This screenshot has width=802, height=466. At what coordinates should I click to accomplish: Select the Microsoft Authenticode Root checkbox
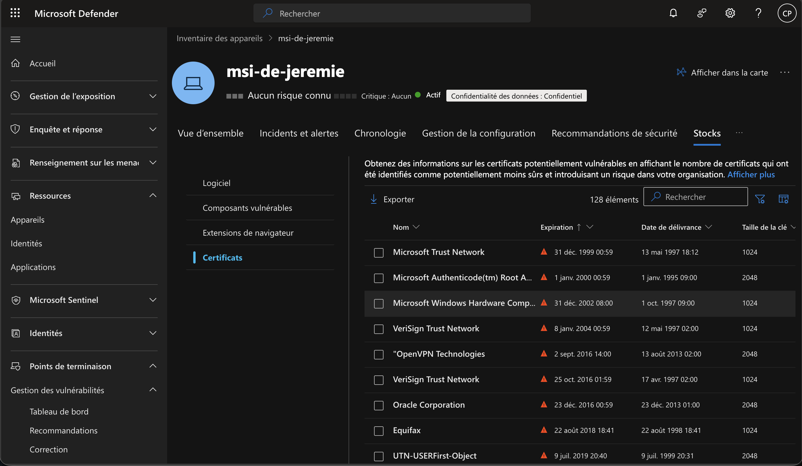coord(379,278)
